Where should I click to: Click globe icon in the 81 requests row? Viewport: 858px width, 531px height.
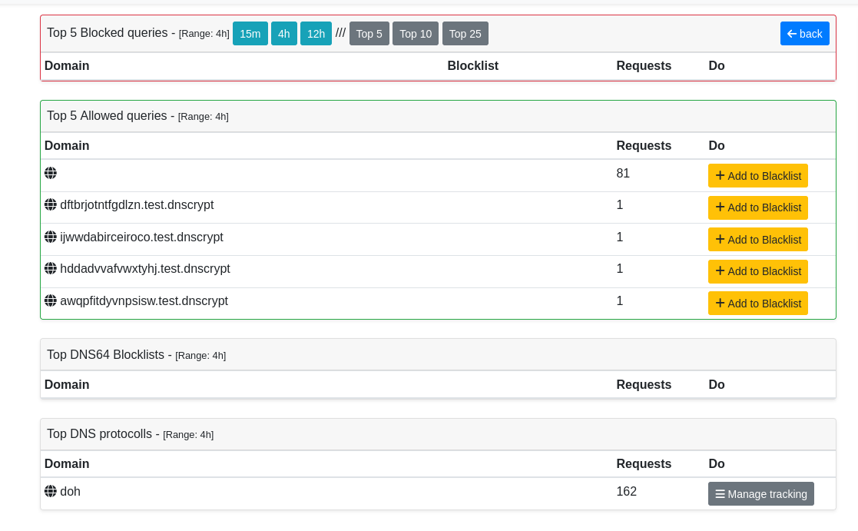(51, 174)
